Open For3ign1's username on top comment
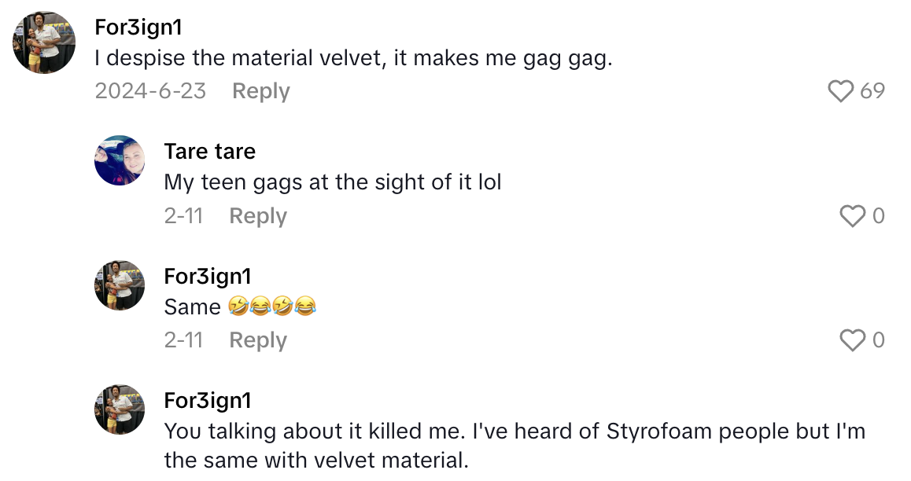The height and width of the screenshot is (481, 911). pyautogui.click(x=138, y=27)
